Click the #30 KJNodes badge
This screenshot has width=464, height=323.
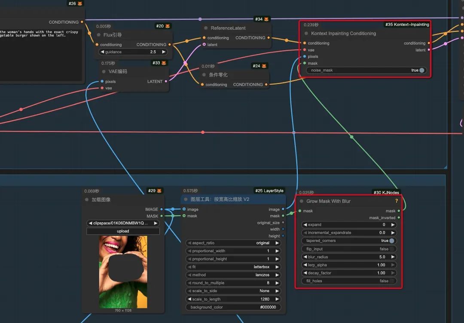pyautogui.click(x=386, y=192)
